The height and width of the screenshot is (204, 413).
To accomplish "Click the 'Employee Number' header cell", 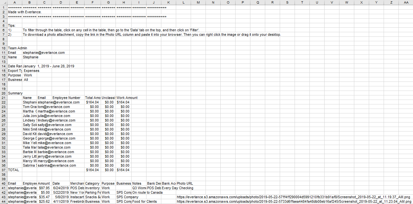I will tap(66, 98).
